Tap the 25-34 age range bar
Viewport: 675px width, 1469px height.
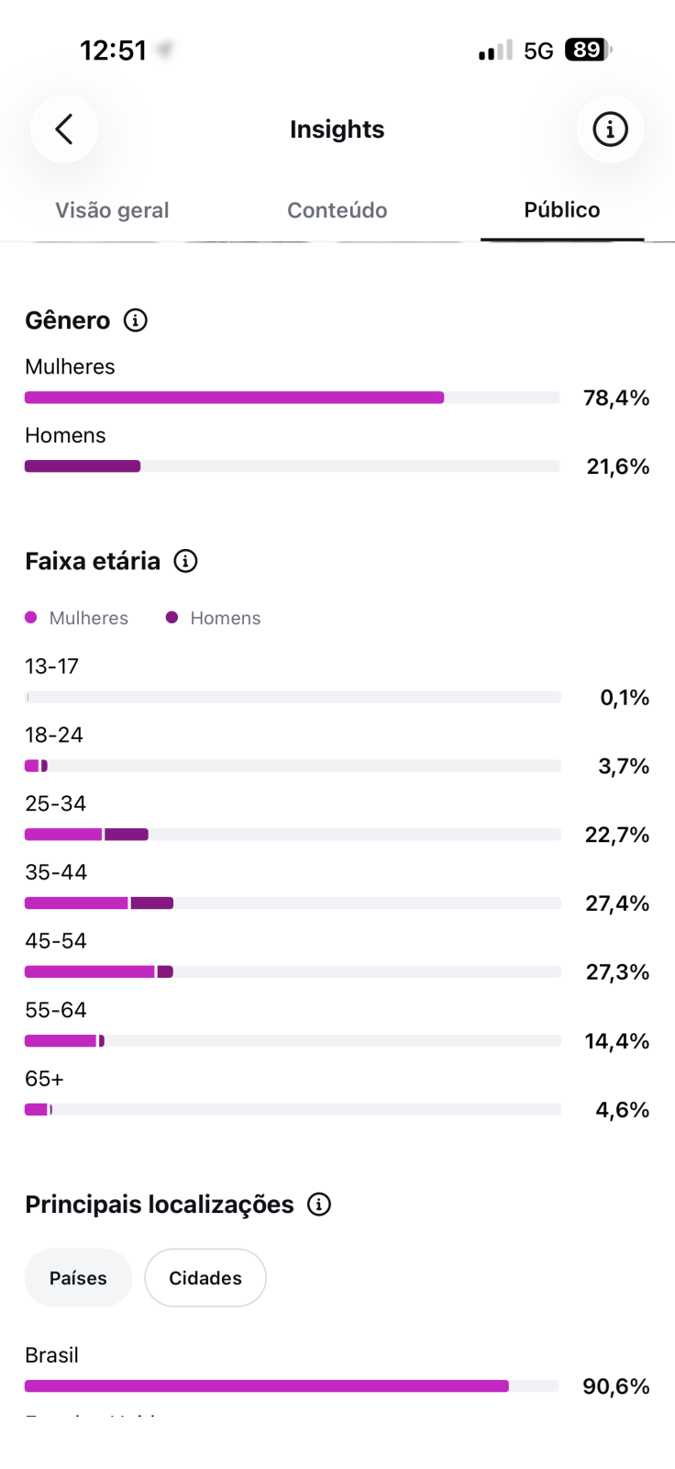tap(293, 835)
